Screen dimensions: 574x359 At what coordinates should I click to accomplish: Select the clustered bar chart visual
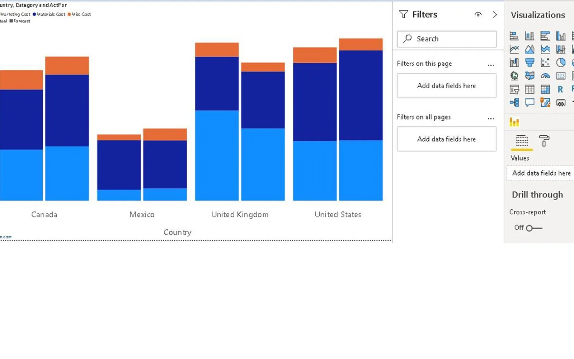pyautogui.click(x=545, y=36)
